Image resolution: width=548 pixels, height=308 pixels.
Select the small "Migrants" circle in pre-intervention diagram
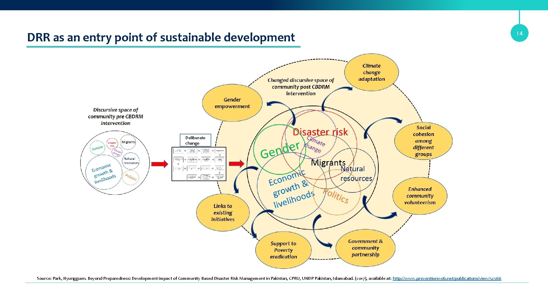pyautogui.click(x=128, y=142)
